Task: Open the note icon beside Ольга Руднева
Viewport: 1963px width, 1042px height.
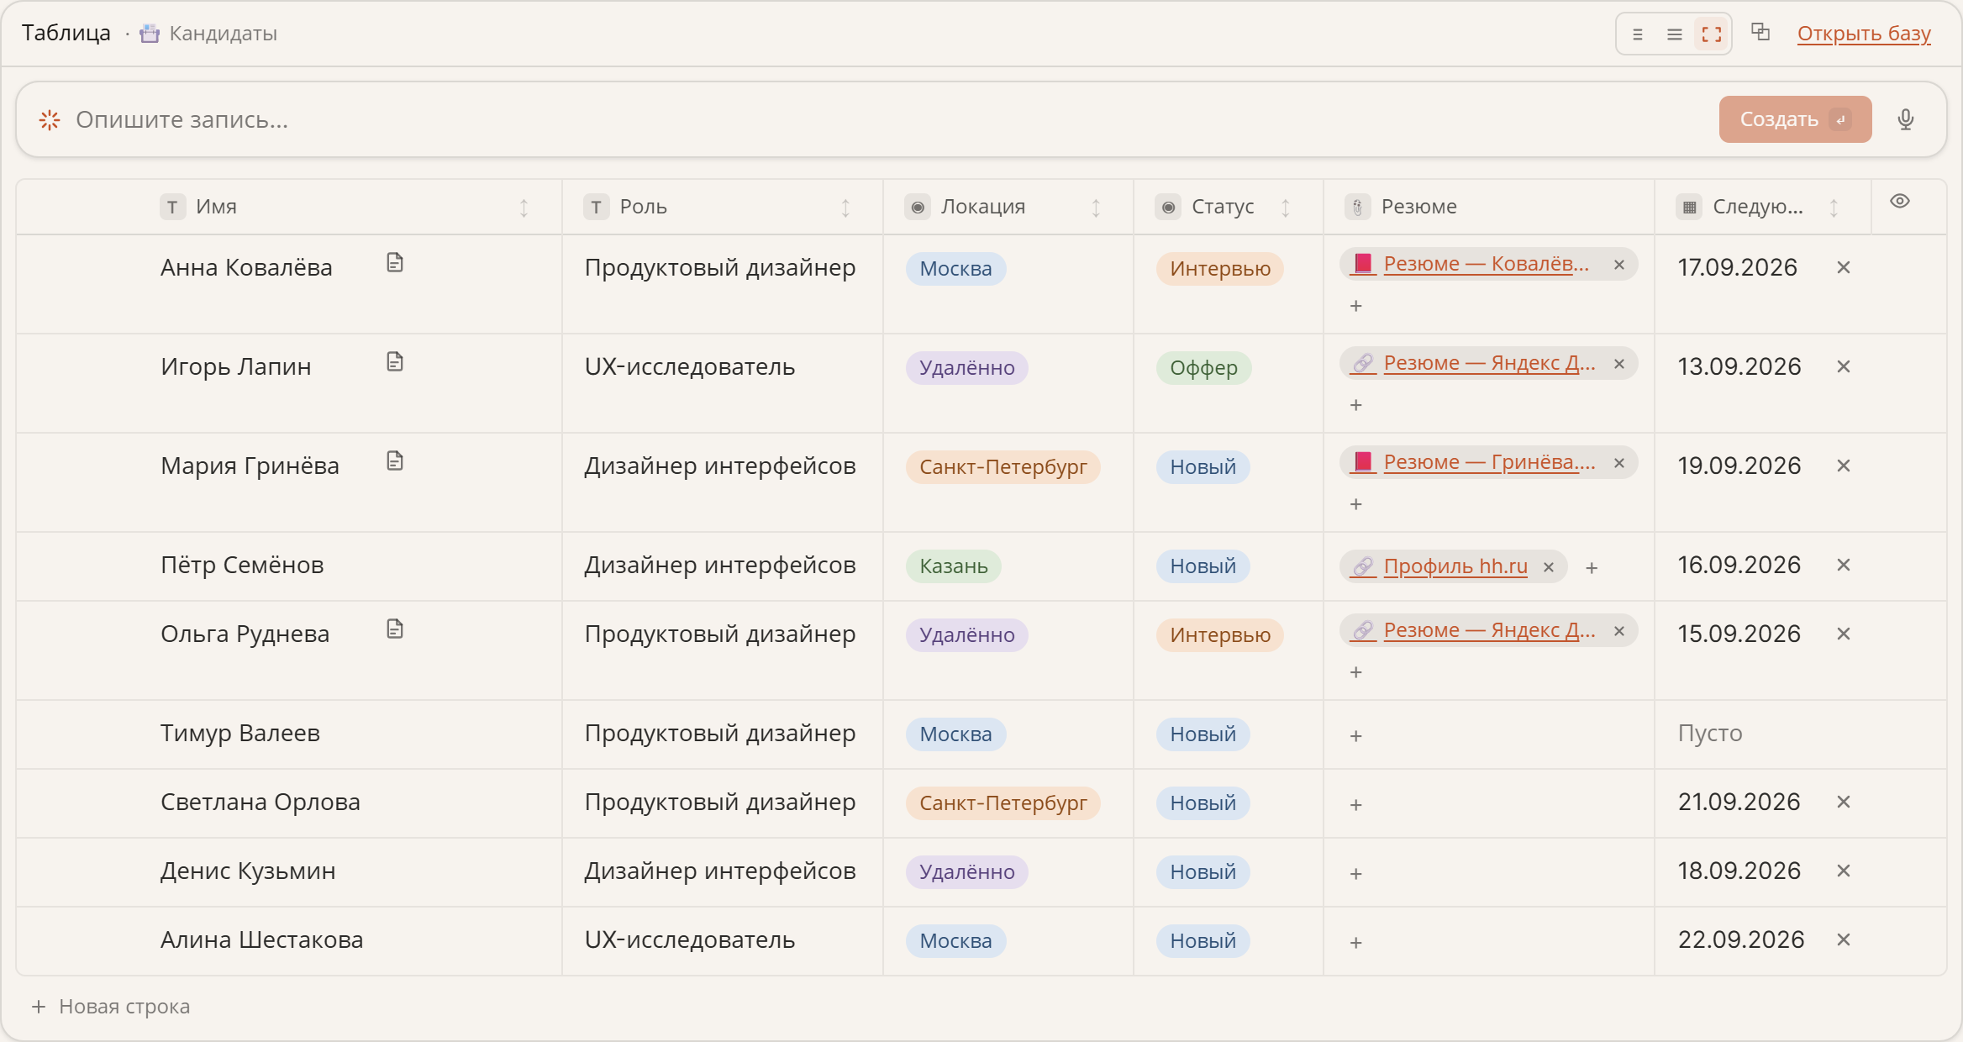Action: pos(395,629)
